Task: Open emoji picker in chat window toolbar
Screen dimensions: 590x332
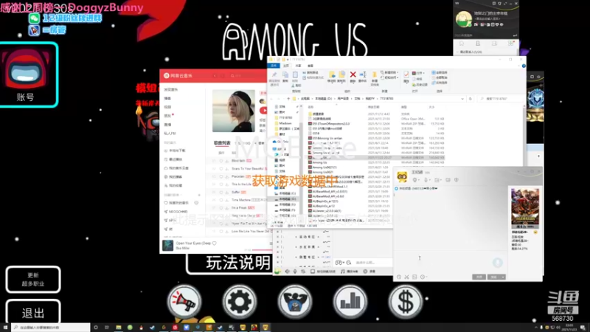Action: click(399, 277)
